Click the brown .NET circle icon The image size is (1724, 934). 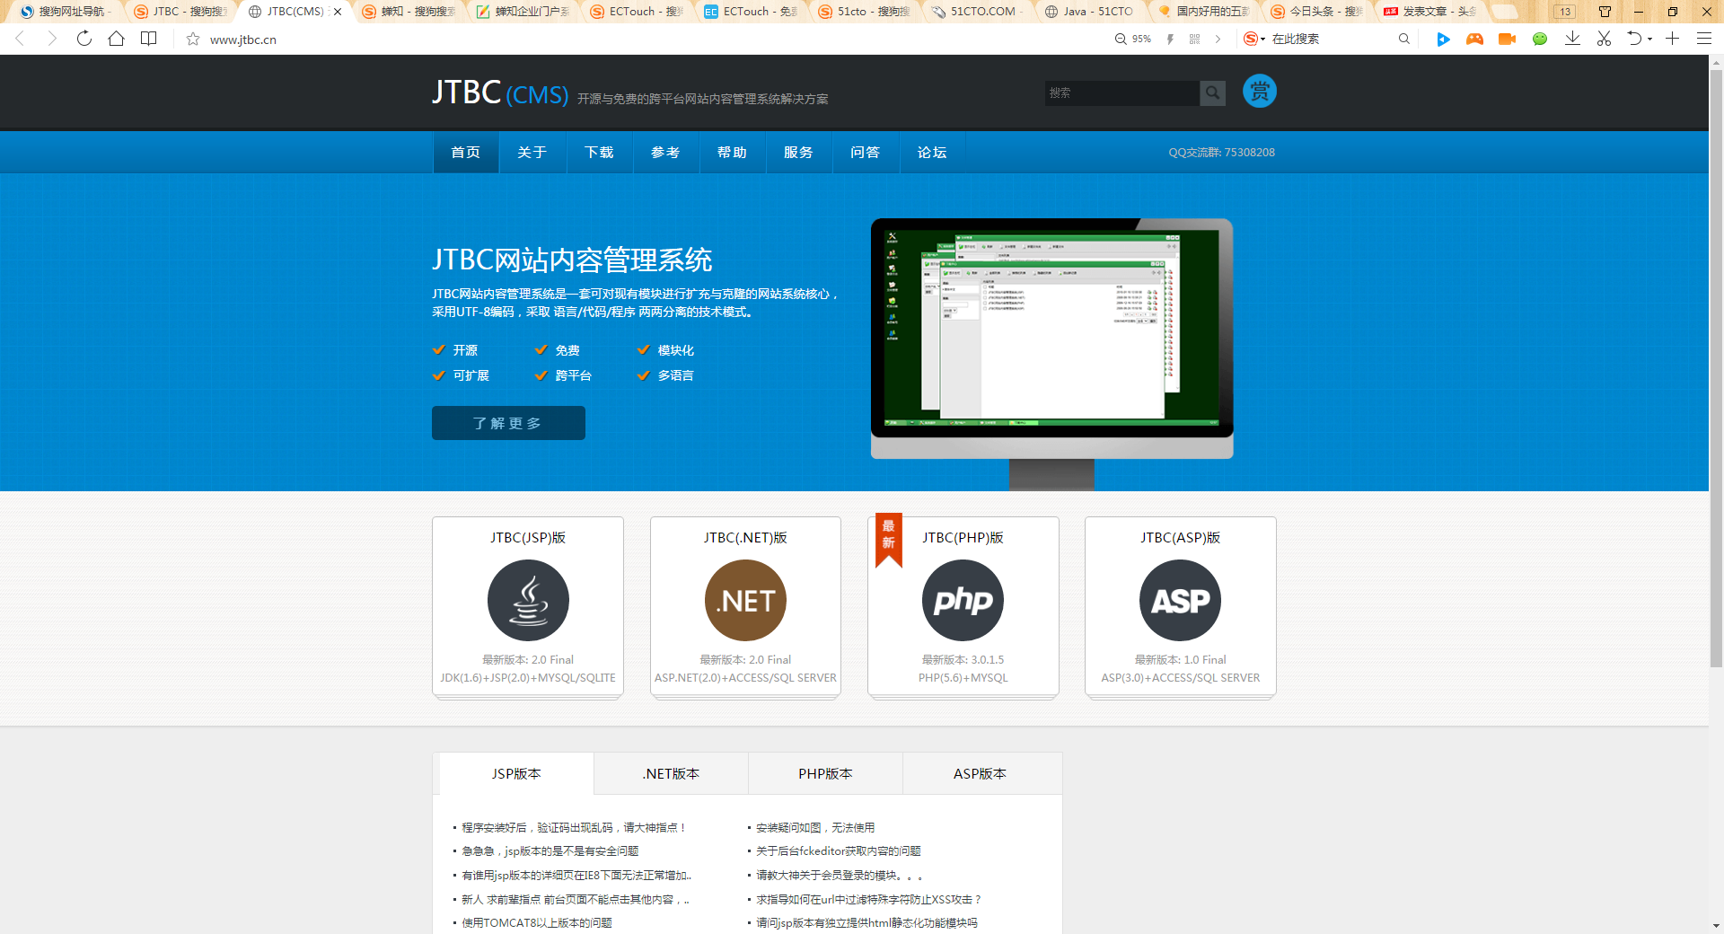click(745, 600)
